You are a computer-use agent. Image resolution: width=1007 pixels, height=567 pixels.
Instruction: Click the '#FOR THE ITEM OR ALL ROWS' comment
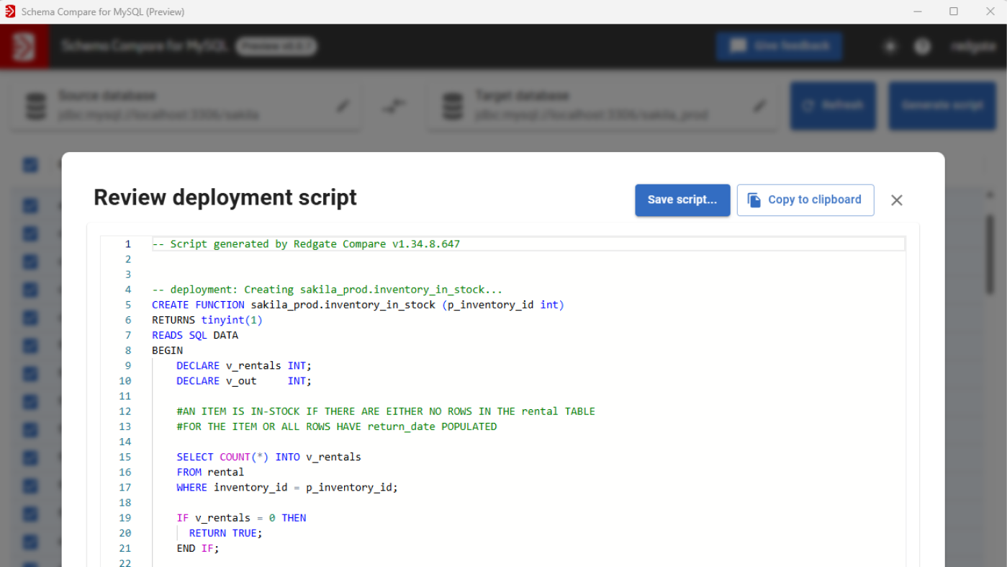point(337,427)
